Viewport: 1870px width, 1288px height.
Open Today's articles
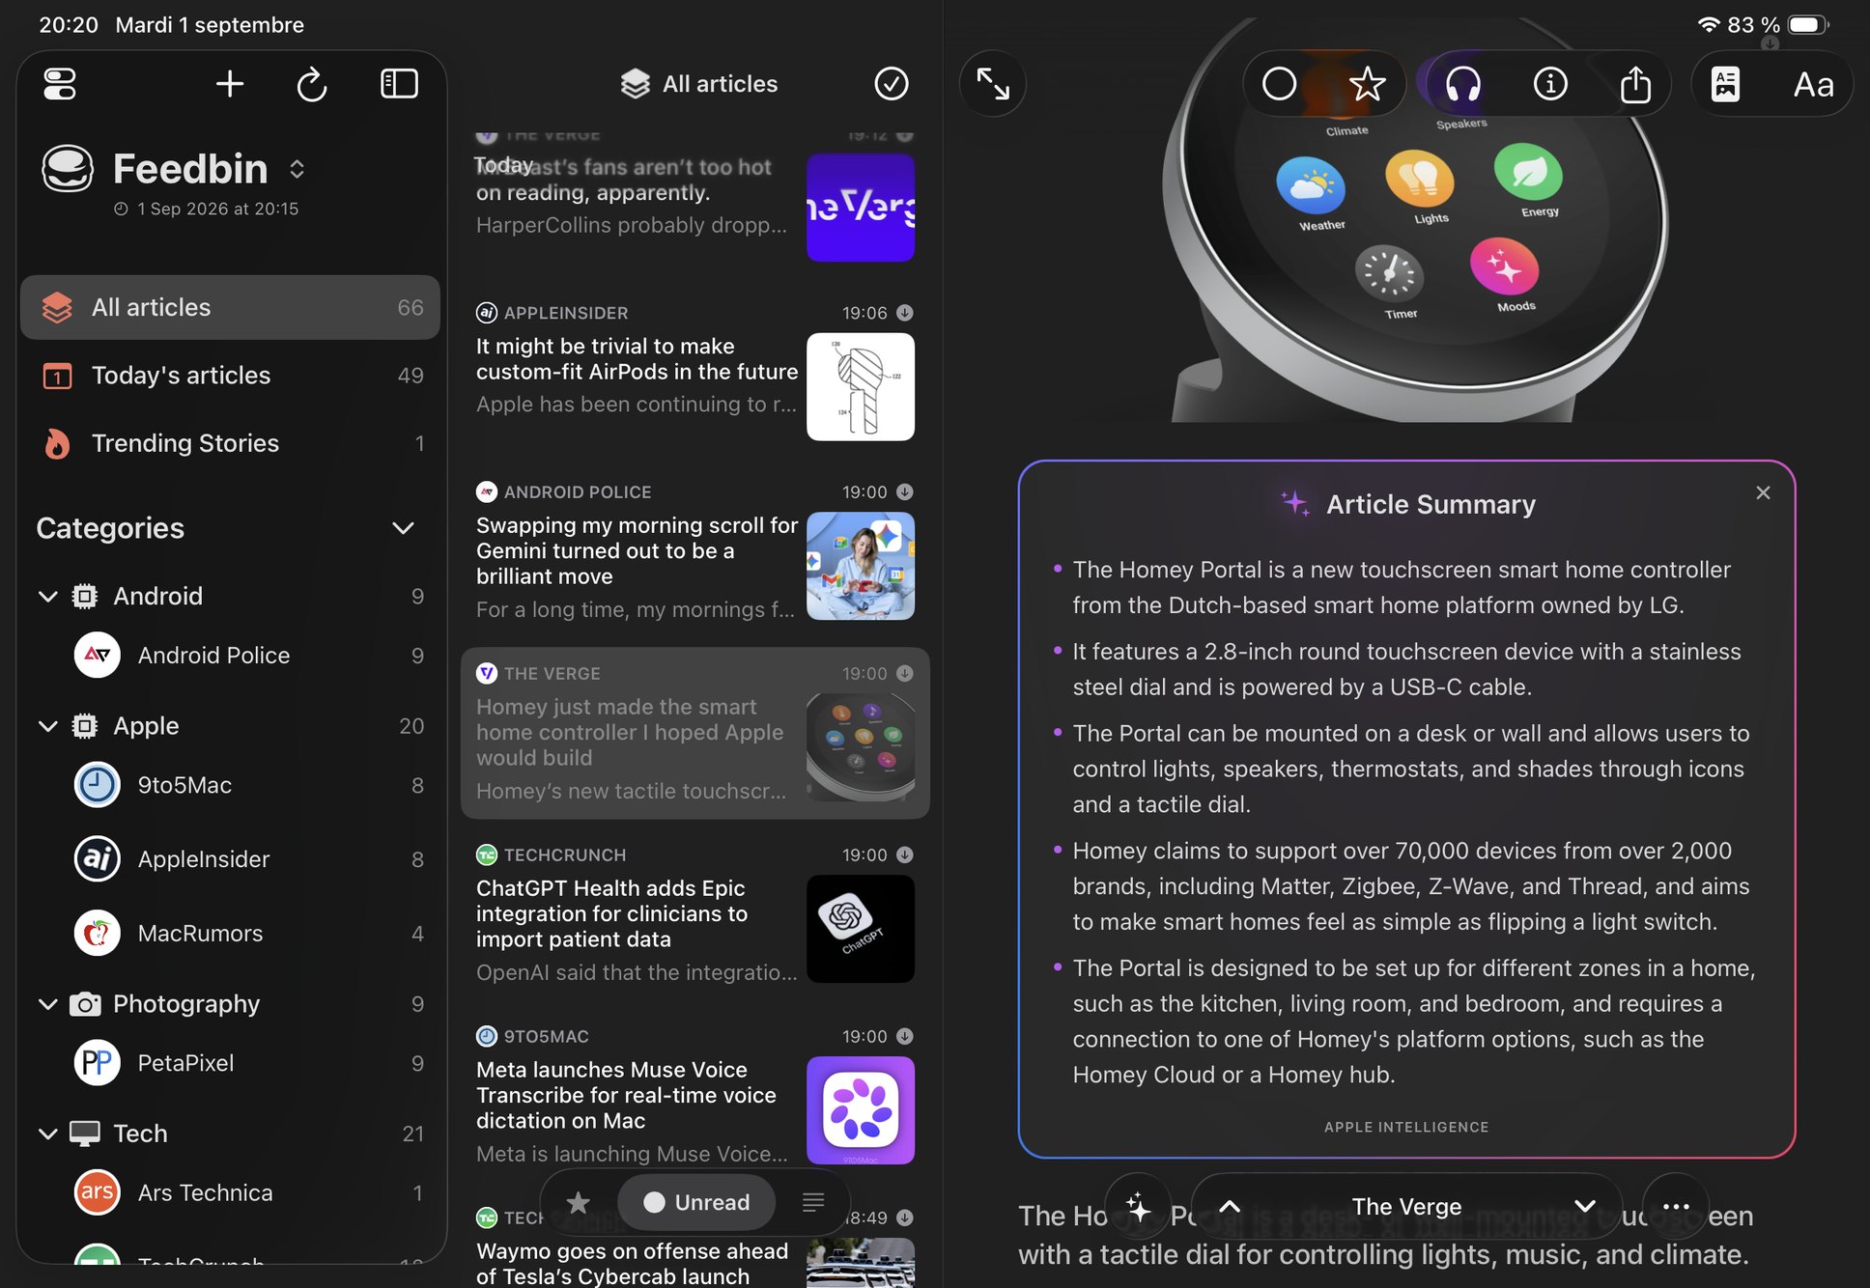pos(230,376)
